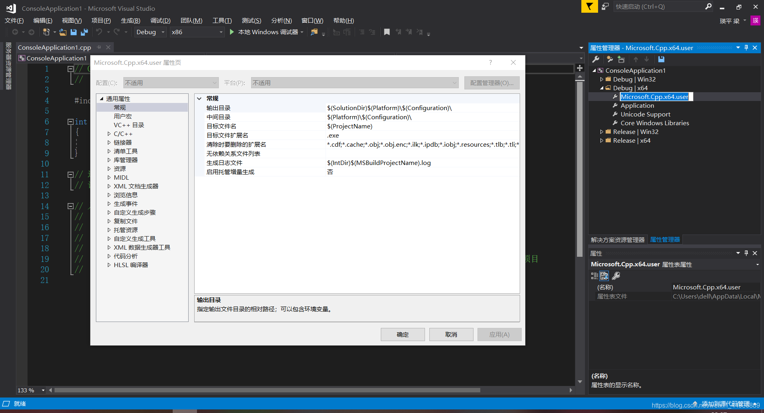
Task: Toggle a bookmark with the bookmark icon
Action: (x=387, y=32)
